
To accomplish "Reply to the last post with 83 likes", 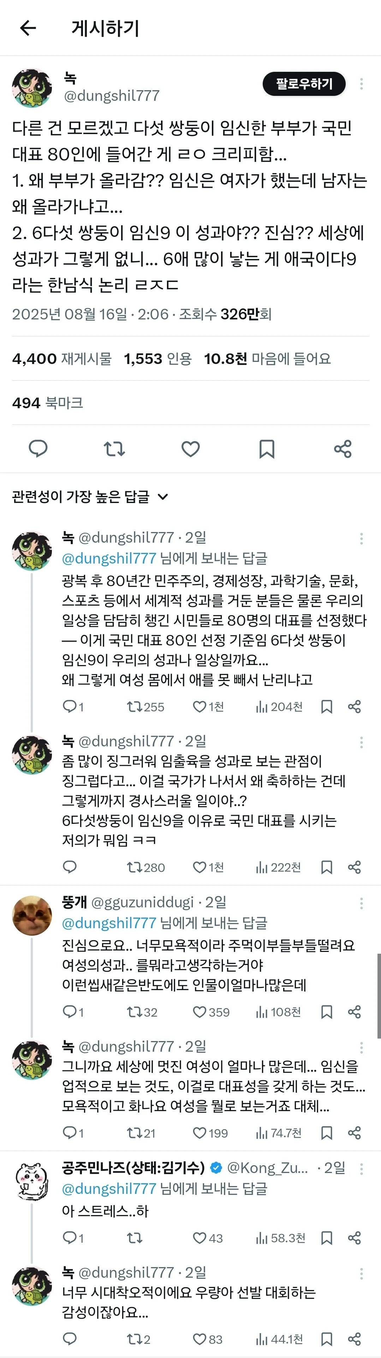I will pyautogui.click(x=70, y=1339).
